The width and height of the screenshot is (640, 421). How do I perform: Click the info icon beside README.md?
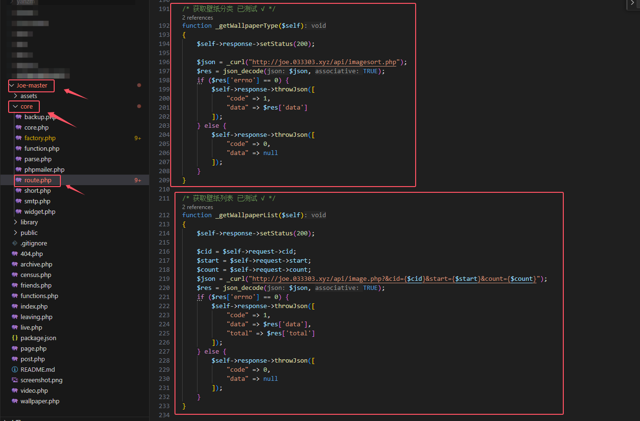click(x=15, y=370)
